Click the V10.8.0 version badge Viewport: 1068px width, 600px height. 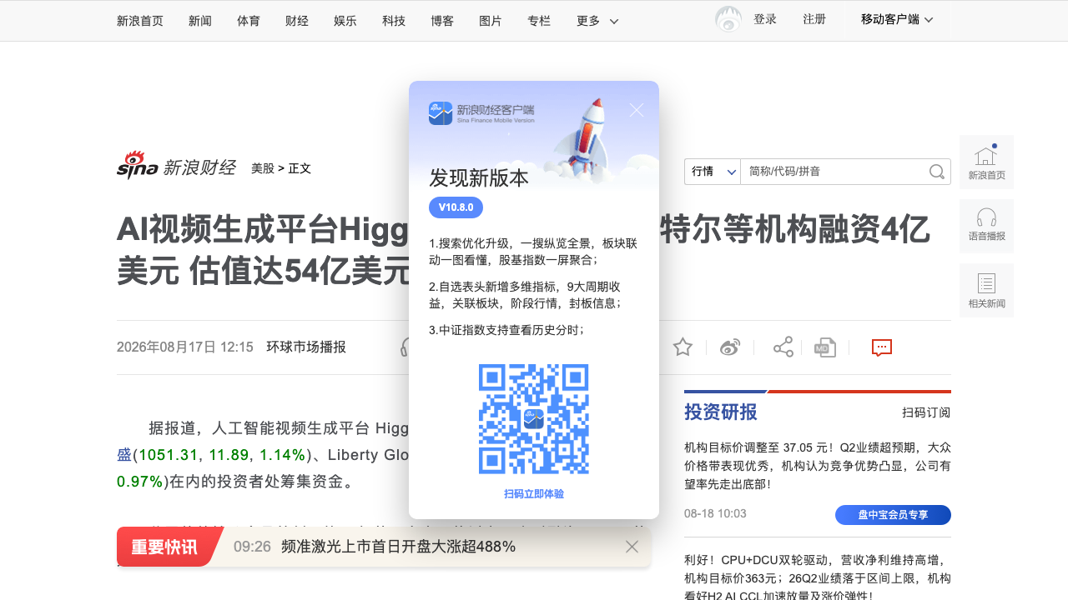pos(456,207)
